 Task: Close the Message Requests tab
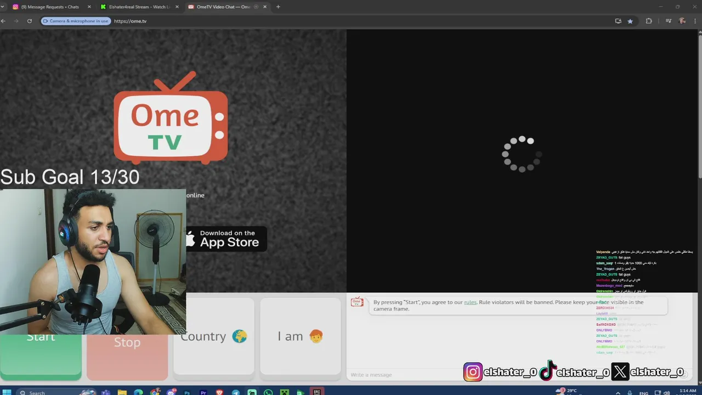click(x=89, y=7)
